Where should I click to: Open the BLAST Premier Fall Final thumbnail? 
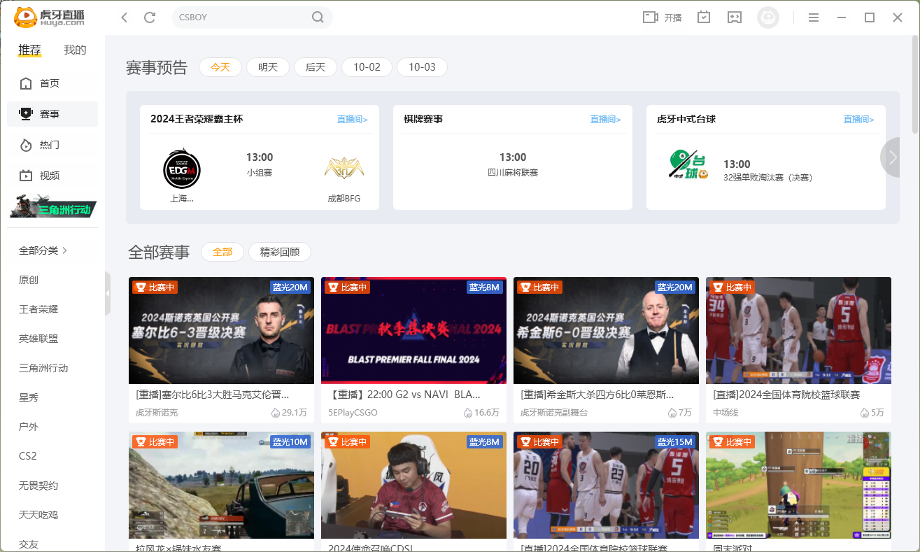(413, 330)
